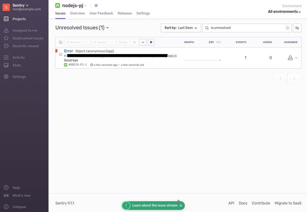
Task: Click the NODEJS-PJ-1 short ID
Action: pos(78,65)
